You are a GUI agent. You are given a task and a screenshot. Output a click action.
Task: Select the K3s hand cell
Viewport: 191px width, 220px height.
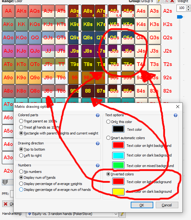(x=155, y=24)
